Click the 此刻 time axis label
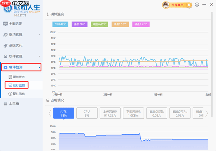 208,94
